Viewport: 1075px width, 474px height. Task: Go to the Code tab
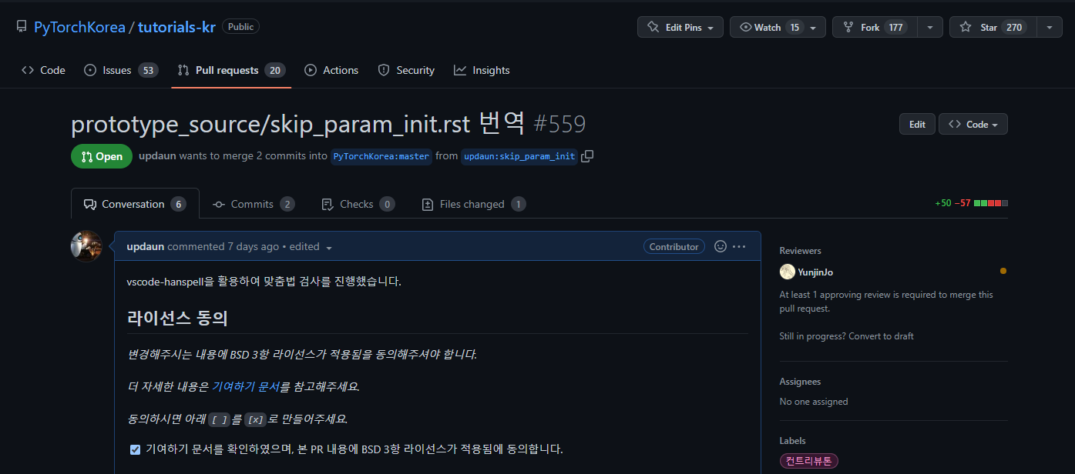click(43, 70)
